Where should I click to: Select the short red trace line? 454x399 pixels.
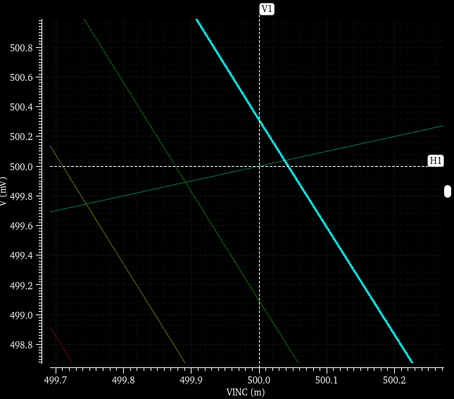pyautogui.click(x=61, y=345)
